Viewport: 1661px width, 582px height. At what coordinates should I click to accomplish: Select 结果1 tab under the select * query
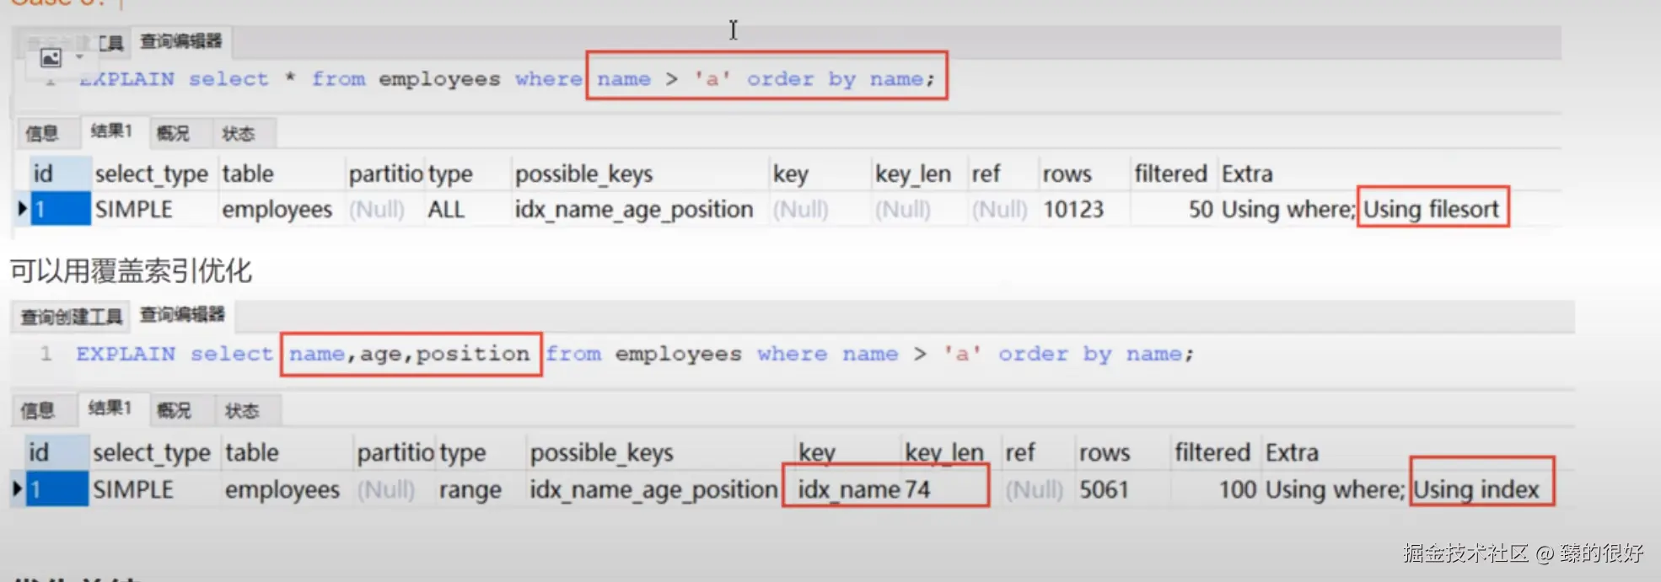(x=112, y=131)
